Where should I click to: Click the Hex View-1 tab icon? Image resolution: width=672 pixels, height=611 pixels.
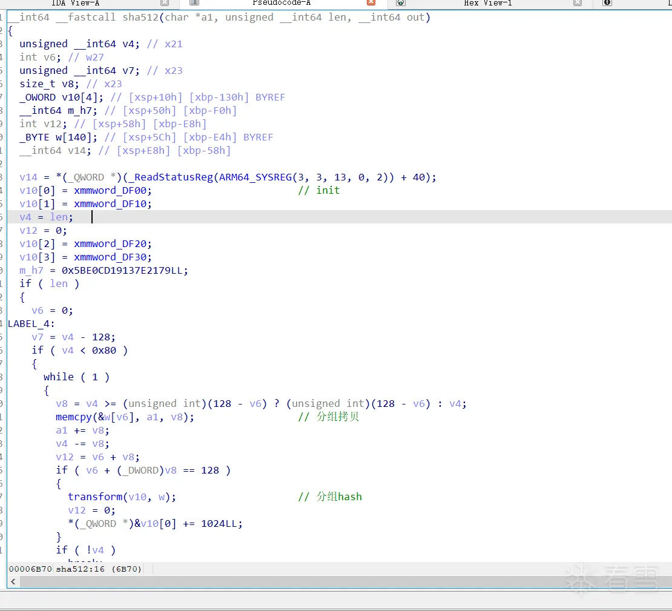click(x=400, y=3)
